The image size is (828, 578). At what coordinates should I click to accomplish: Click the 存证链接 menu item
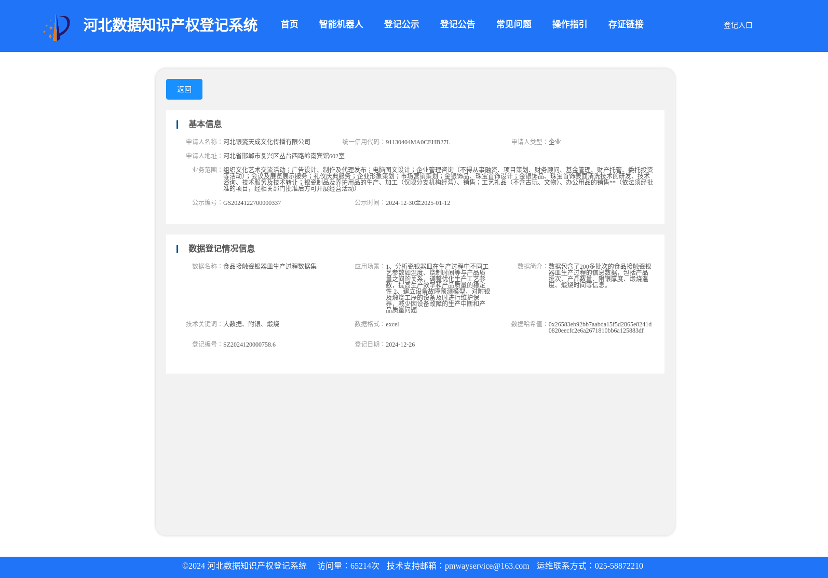pos(626,24)
